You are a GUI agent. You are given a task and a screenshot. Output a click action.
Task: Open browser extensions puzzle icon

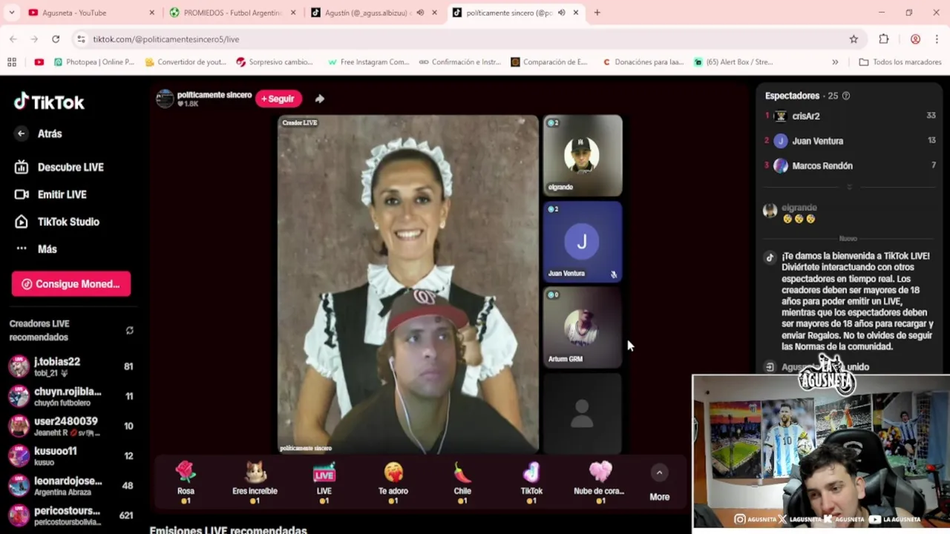click(x=884, y=39)
